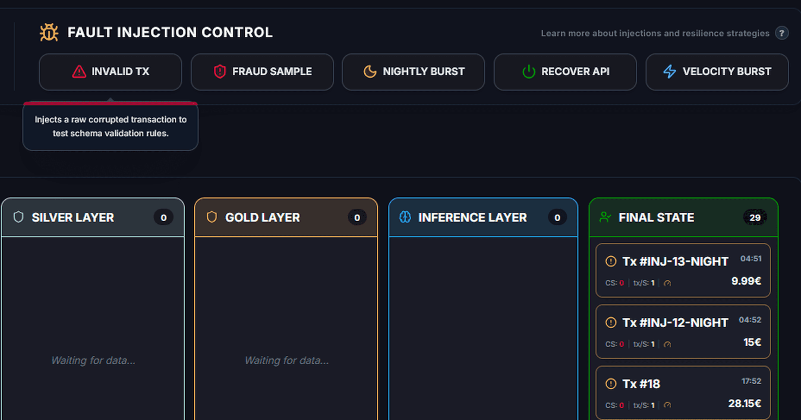
Task: Click the moon icon on Nightly Burst
Action: [x=370, y=72]
